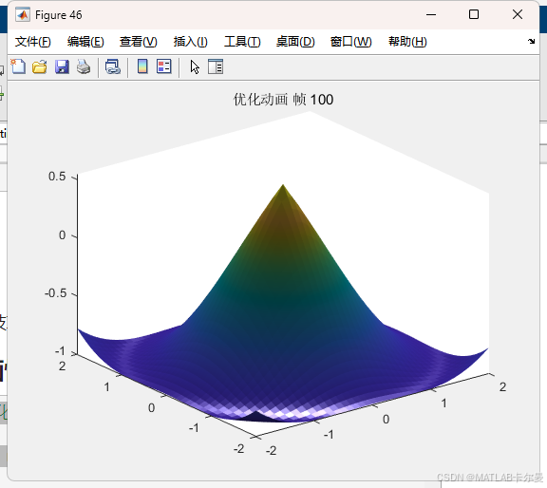This screenshot has width=547, height=488.
Task: Open a file using the folder icon
Action: pyautogui.click(x=40, y=66)
